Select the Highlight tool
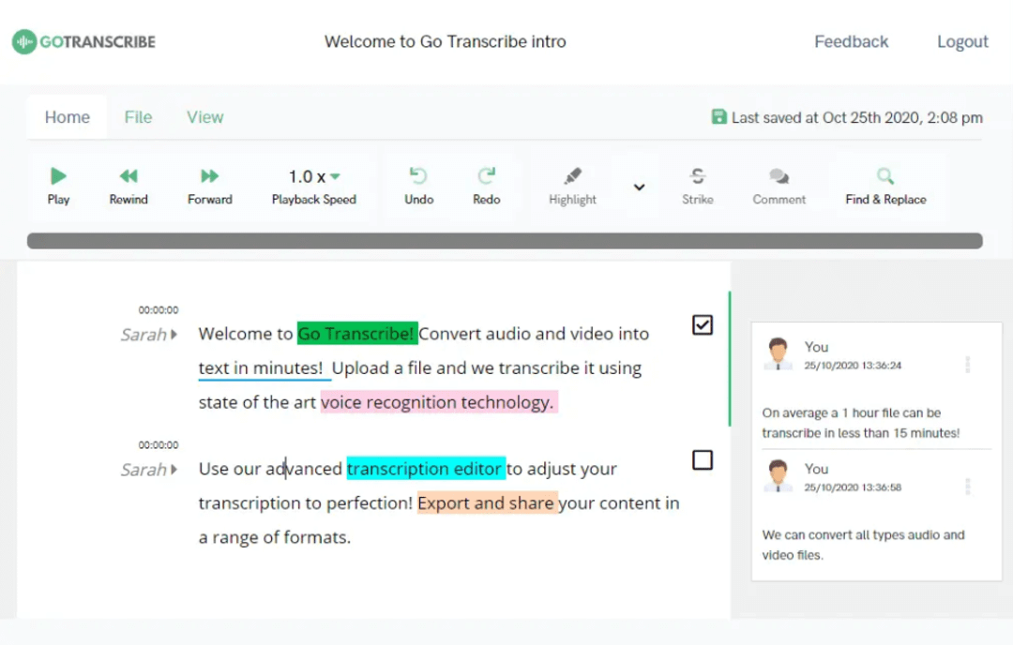 (572, 184)
